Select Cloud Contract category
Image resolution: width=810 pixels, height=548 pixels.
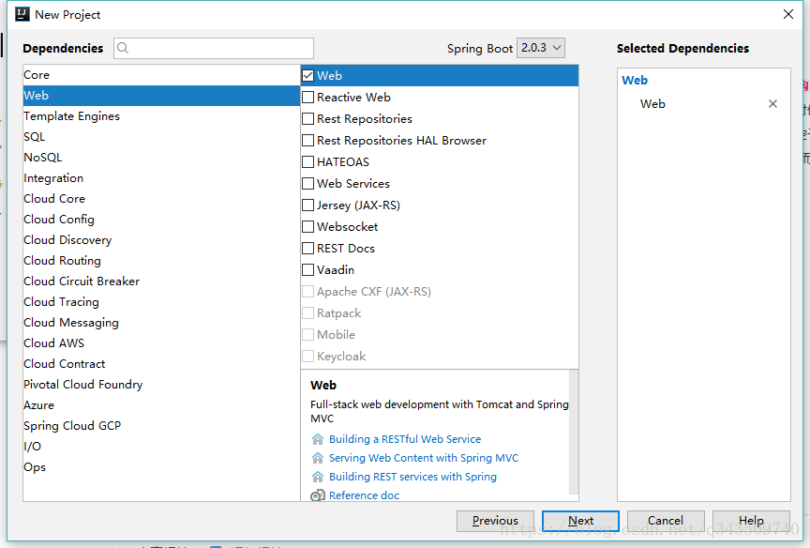point(161,364)
